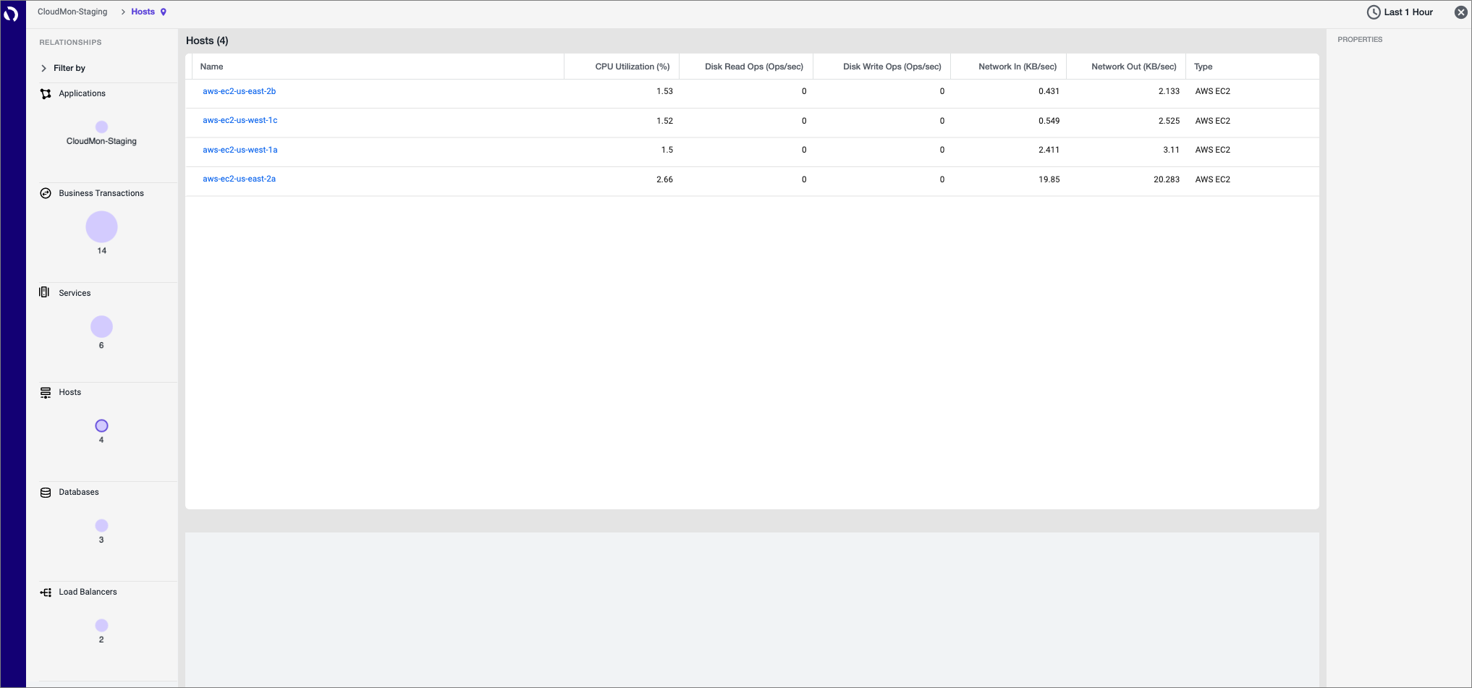This screenshot has width=1472, height=688.
Task: Open host aws-ec2-us-west-1a
Action: point(240,150)
